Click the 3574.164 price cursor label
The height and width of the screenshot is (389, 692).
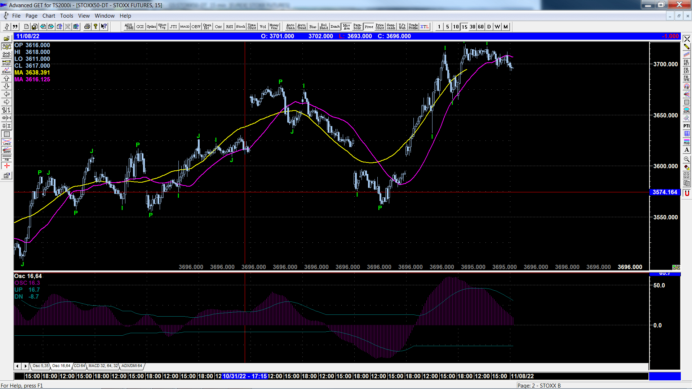[x=665, y=192]
